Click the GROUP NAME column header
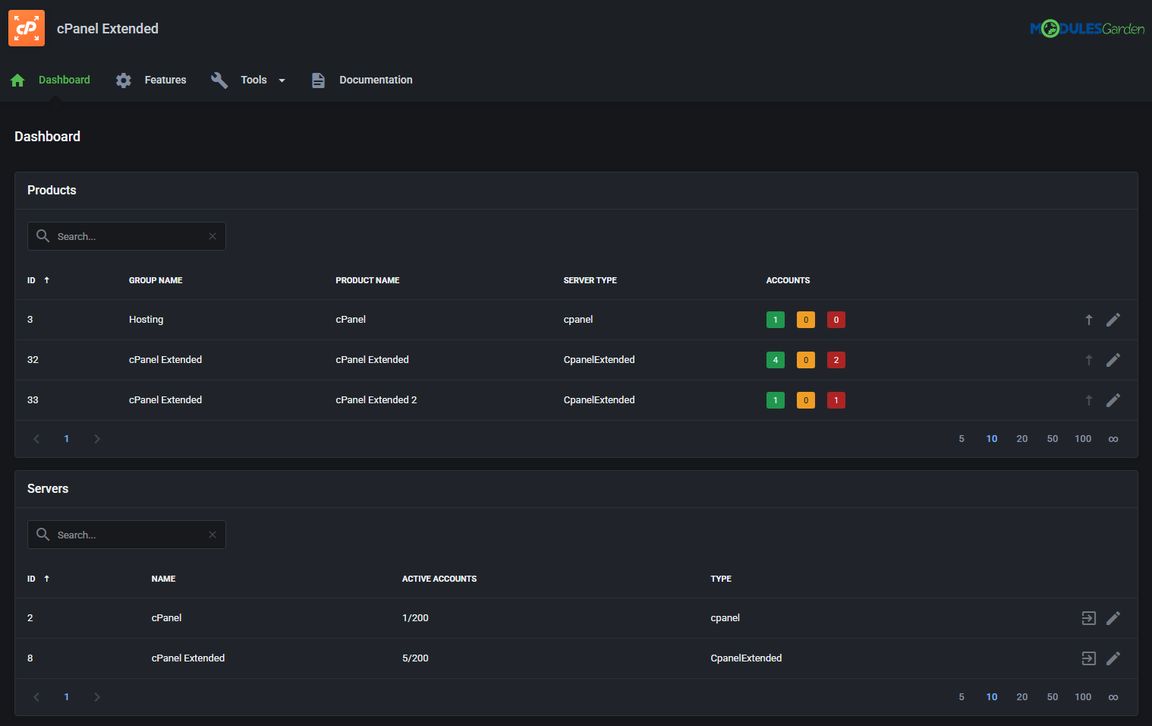Screen dimensions: 1152x726 (156, 280)
